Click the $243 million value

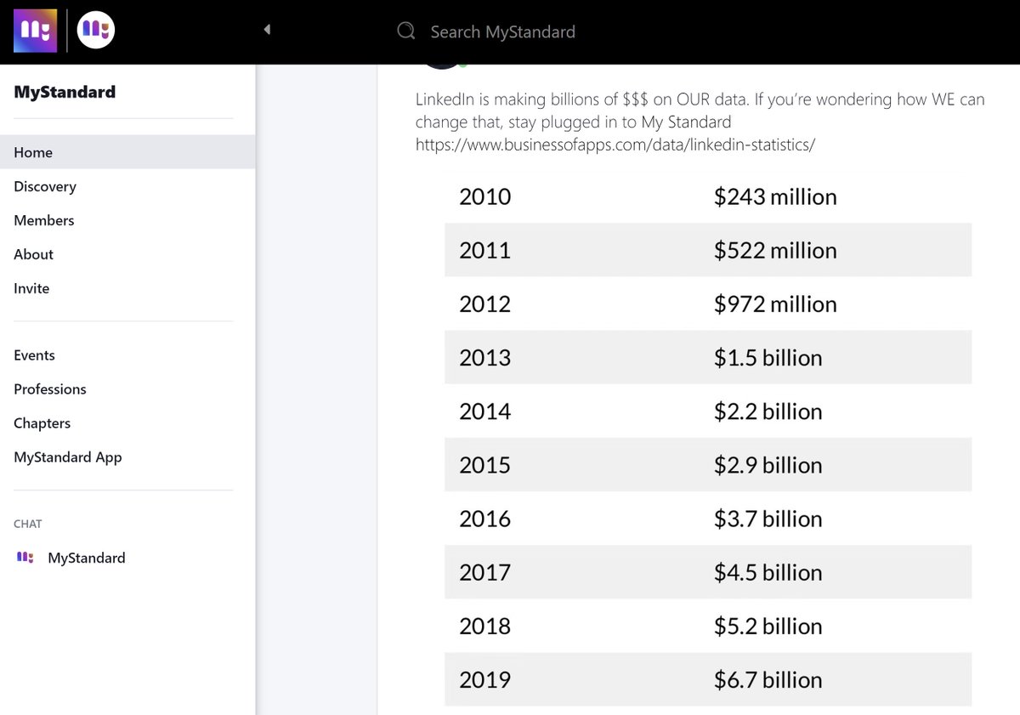click(x=775, y=196)
